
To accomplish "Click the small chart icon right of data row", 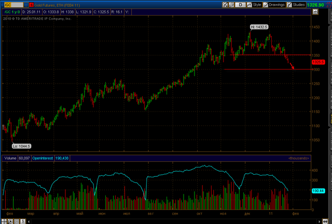I will tap(315, 12).
